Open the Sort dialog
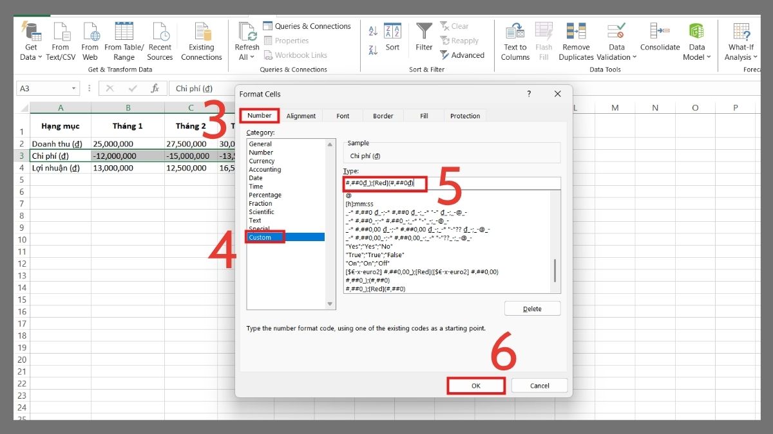Viewport: 773px width, 434px height. click(x=392, y=37)
